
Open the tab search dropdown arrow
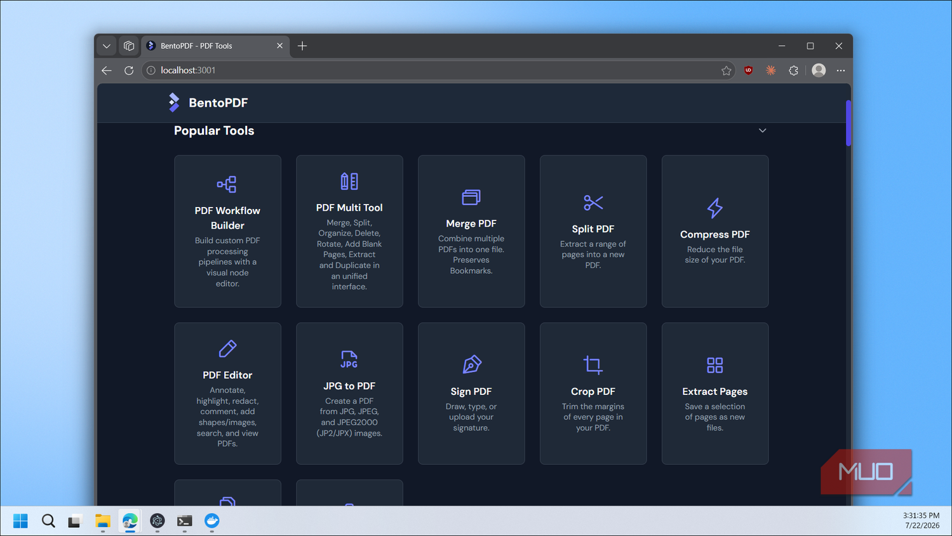tap(107, 46)
